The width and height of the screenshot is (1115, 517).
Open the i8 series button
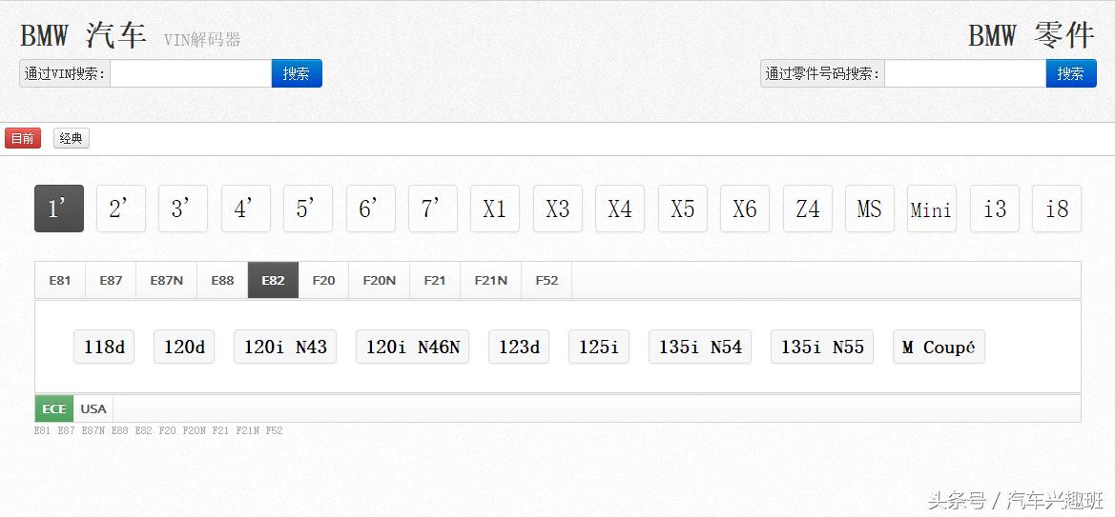1057,209
